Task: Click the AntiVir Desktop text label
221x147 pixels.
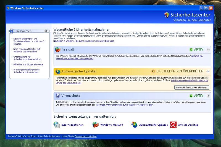Action: tap(188, 125)
